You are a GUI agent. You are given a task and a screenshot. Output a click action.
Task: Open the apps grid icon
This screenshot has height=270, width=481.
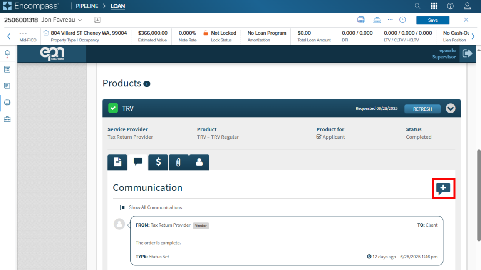(434, 6)
